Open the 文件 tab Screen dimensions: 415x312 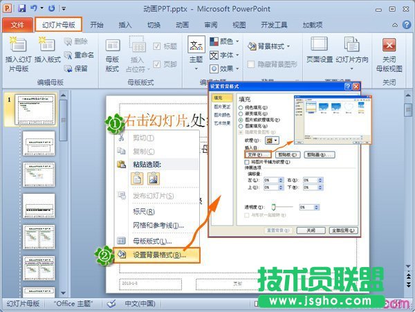[x=17, y=25]
